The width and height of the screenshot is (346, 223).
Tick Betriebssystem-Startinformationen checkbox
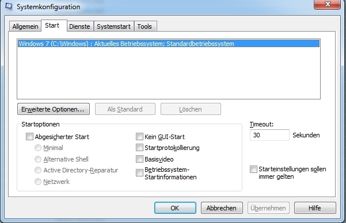tap(139, 173)
